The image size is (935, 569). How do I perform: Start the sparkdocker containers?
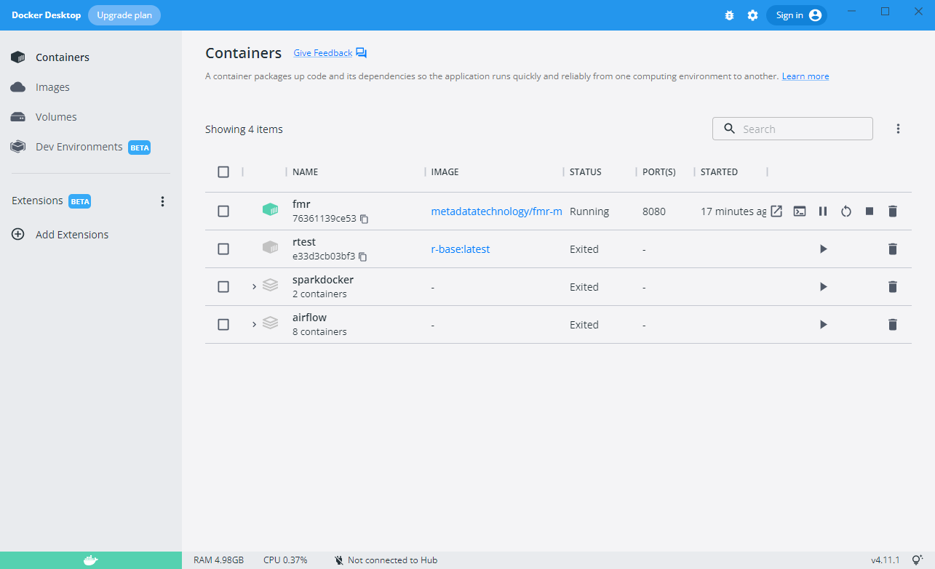pos(823,287)
